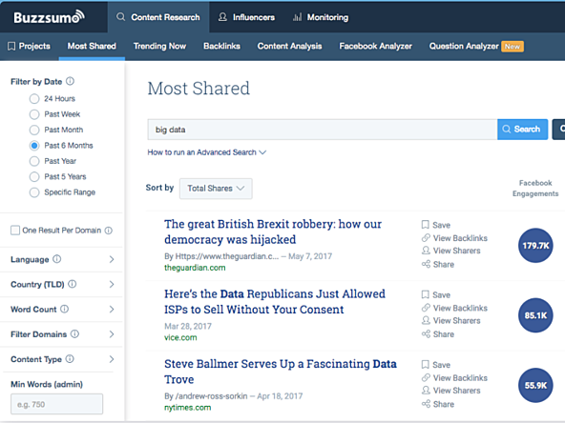Click the View Sharers icon for the ISPs article

pos(426,320)
